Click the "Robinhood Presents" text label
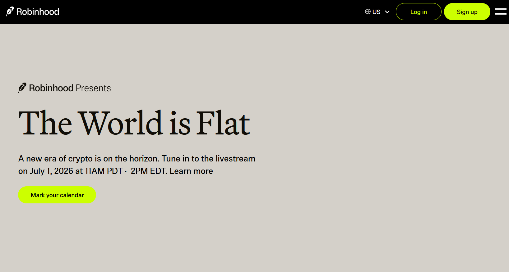Image resolution: width=509 pixels, height=272 pixels. [x=70, y=88]
